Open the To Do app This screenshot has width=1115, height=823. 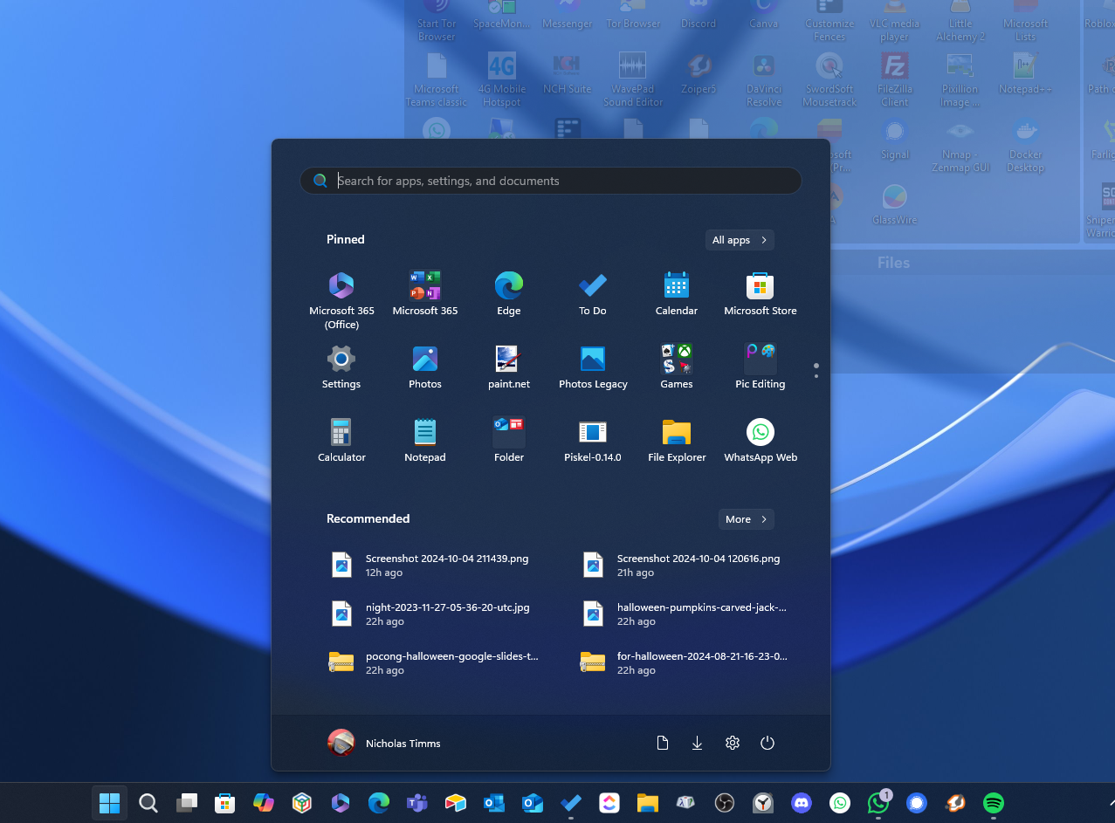tap(592, 293)
